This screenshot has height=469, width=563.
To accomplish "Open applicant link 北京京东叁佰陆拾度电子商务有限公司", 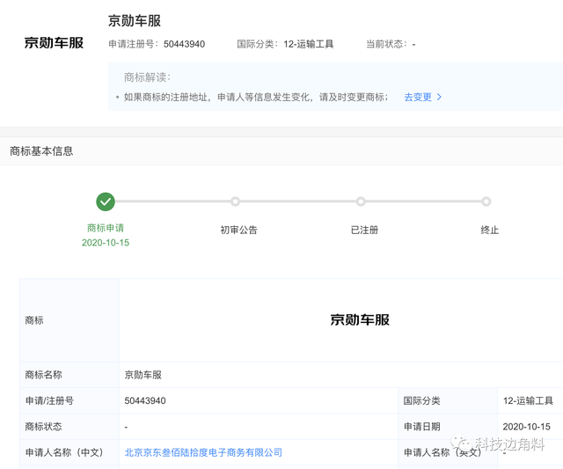I will click(x=203, y=452).
